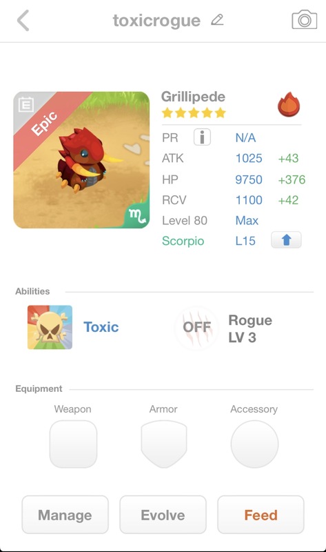The height and width of the screenshot is (552, 326).
Task: Tap the back arrow icon
Action: [x=23, y=21]
